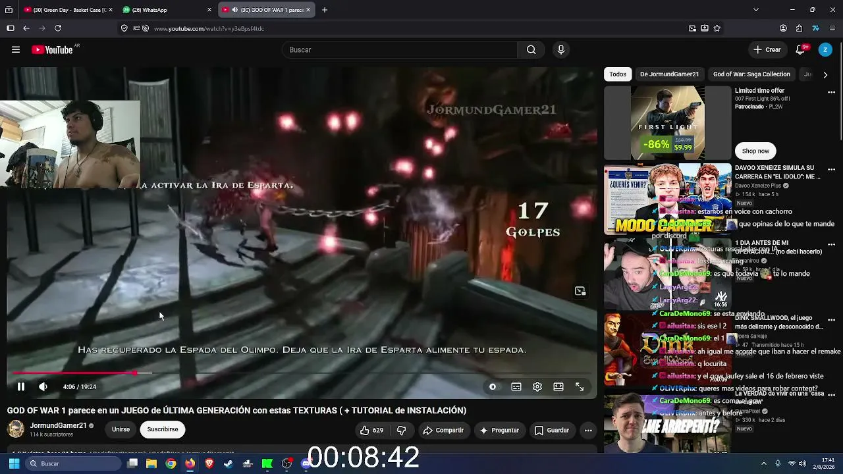
Task: Go back in browser history
Action: [x=26, y=28]
